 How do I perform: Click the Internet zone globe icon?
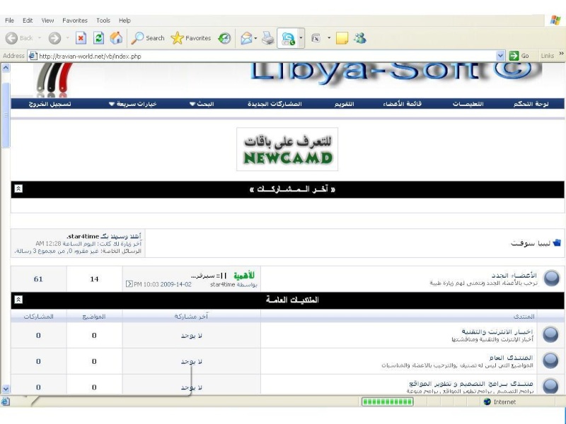tap(487, 401)
